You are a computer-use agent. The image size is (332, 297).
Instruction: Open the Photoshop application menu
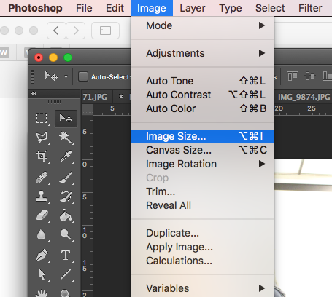point(35,8)
